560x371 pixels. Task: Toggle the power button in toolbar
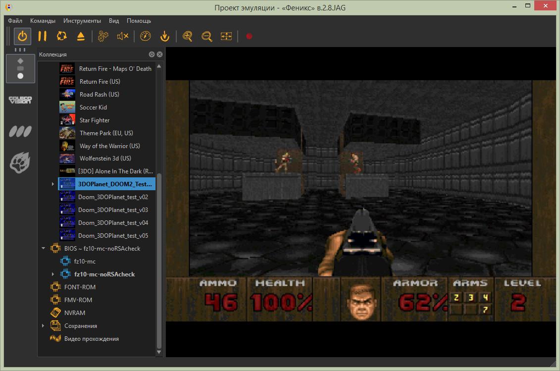(x=22, y=36)
